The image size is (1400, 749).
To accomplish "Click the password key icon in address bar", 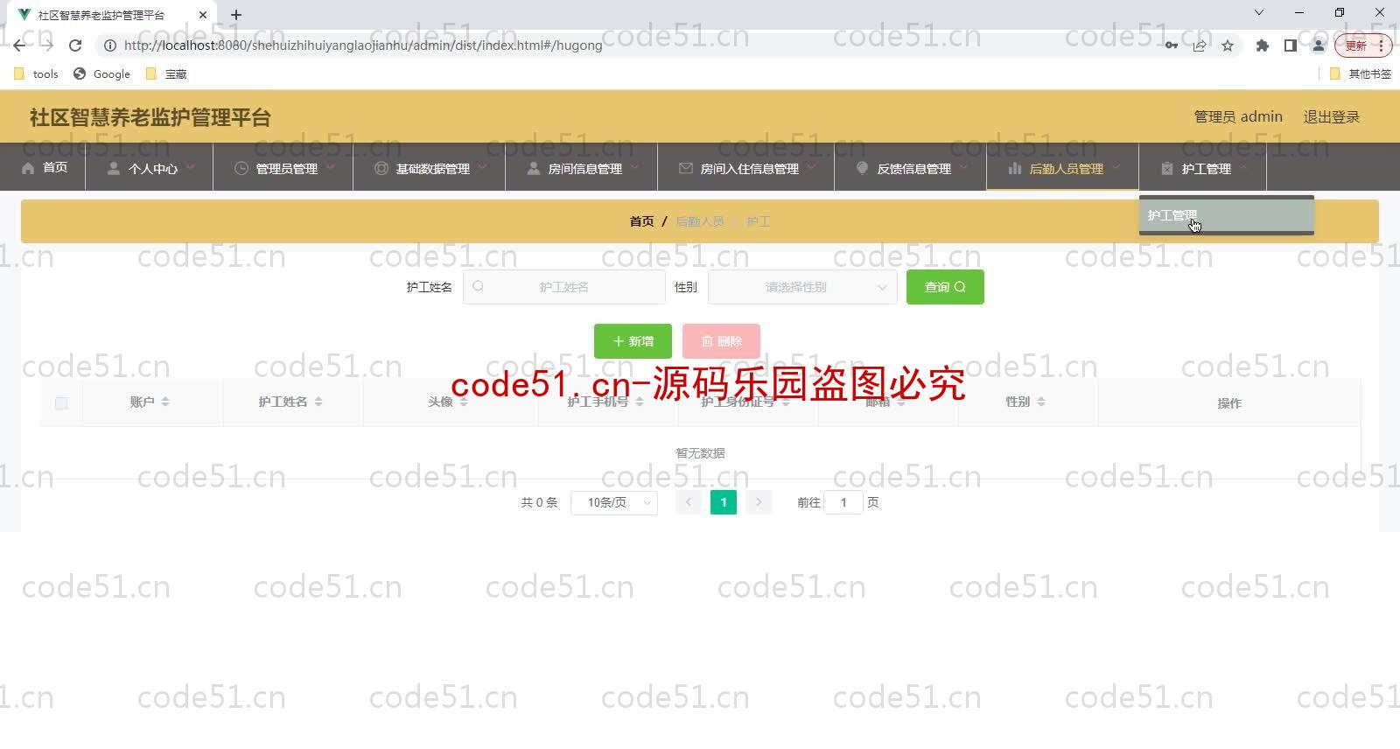I will coord(1171,45).
